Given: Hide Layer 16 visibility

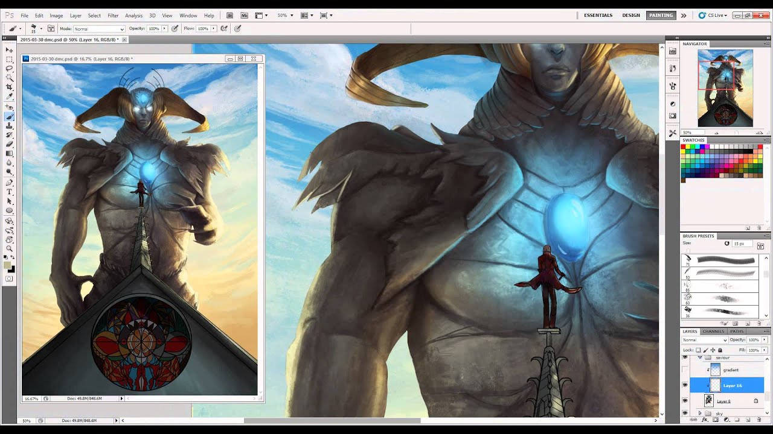Looking at the screenshot, I should coord(685,385).
